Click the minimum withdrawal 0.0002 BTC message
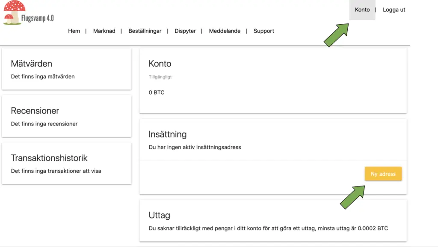This screenshot has width=438, height=247. click(x=268, y=228)
